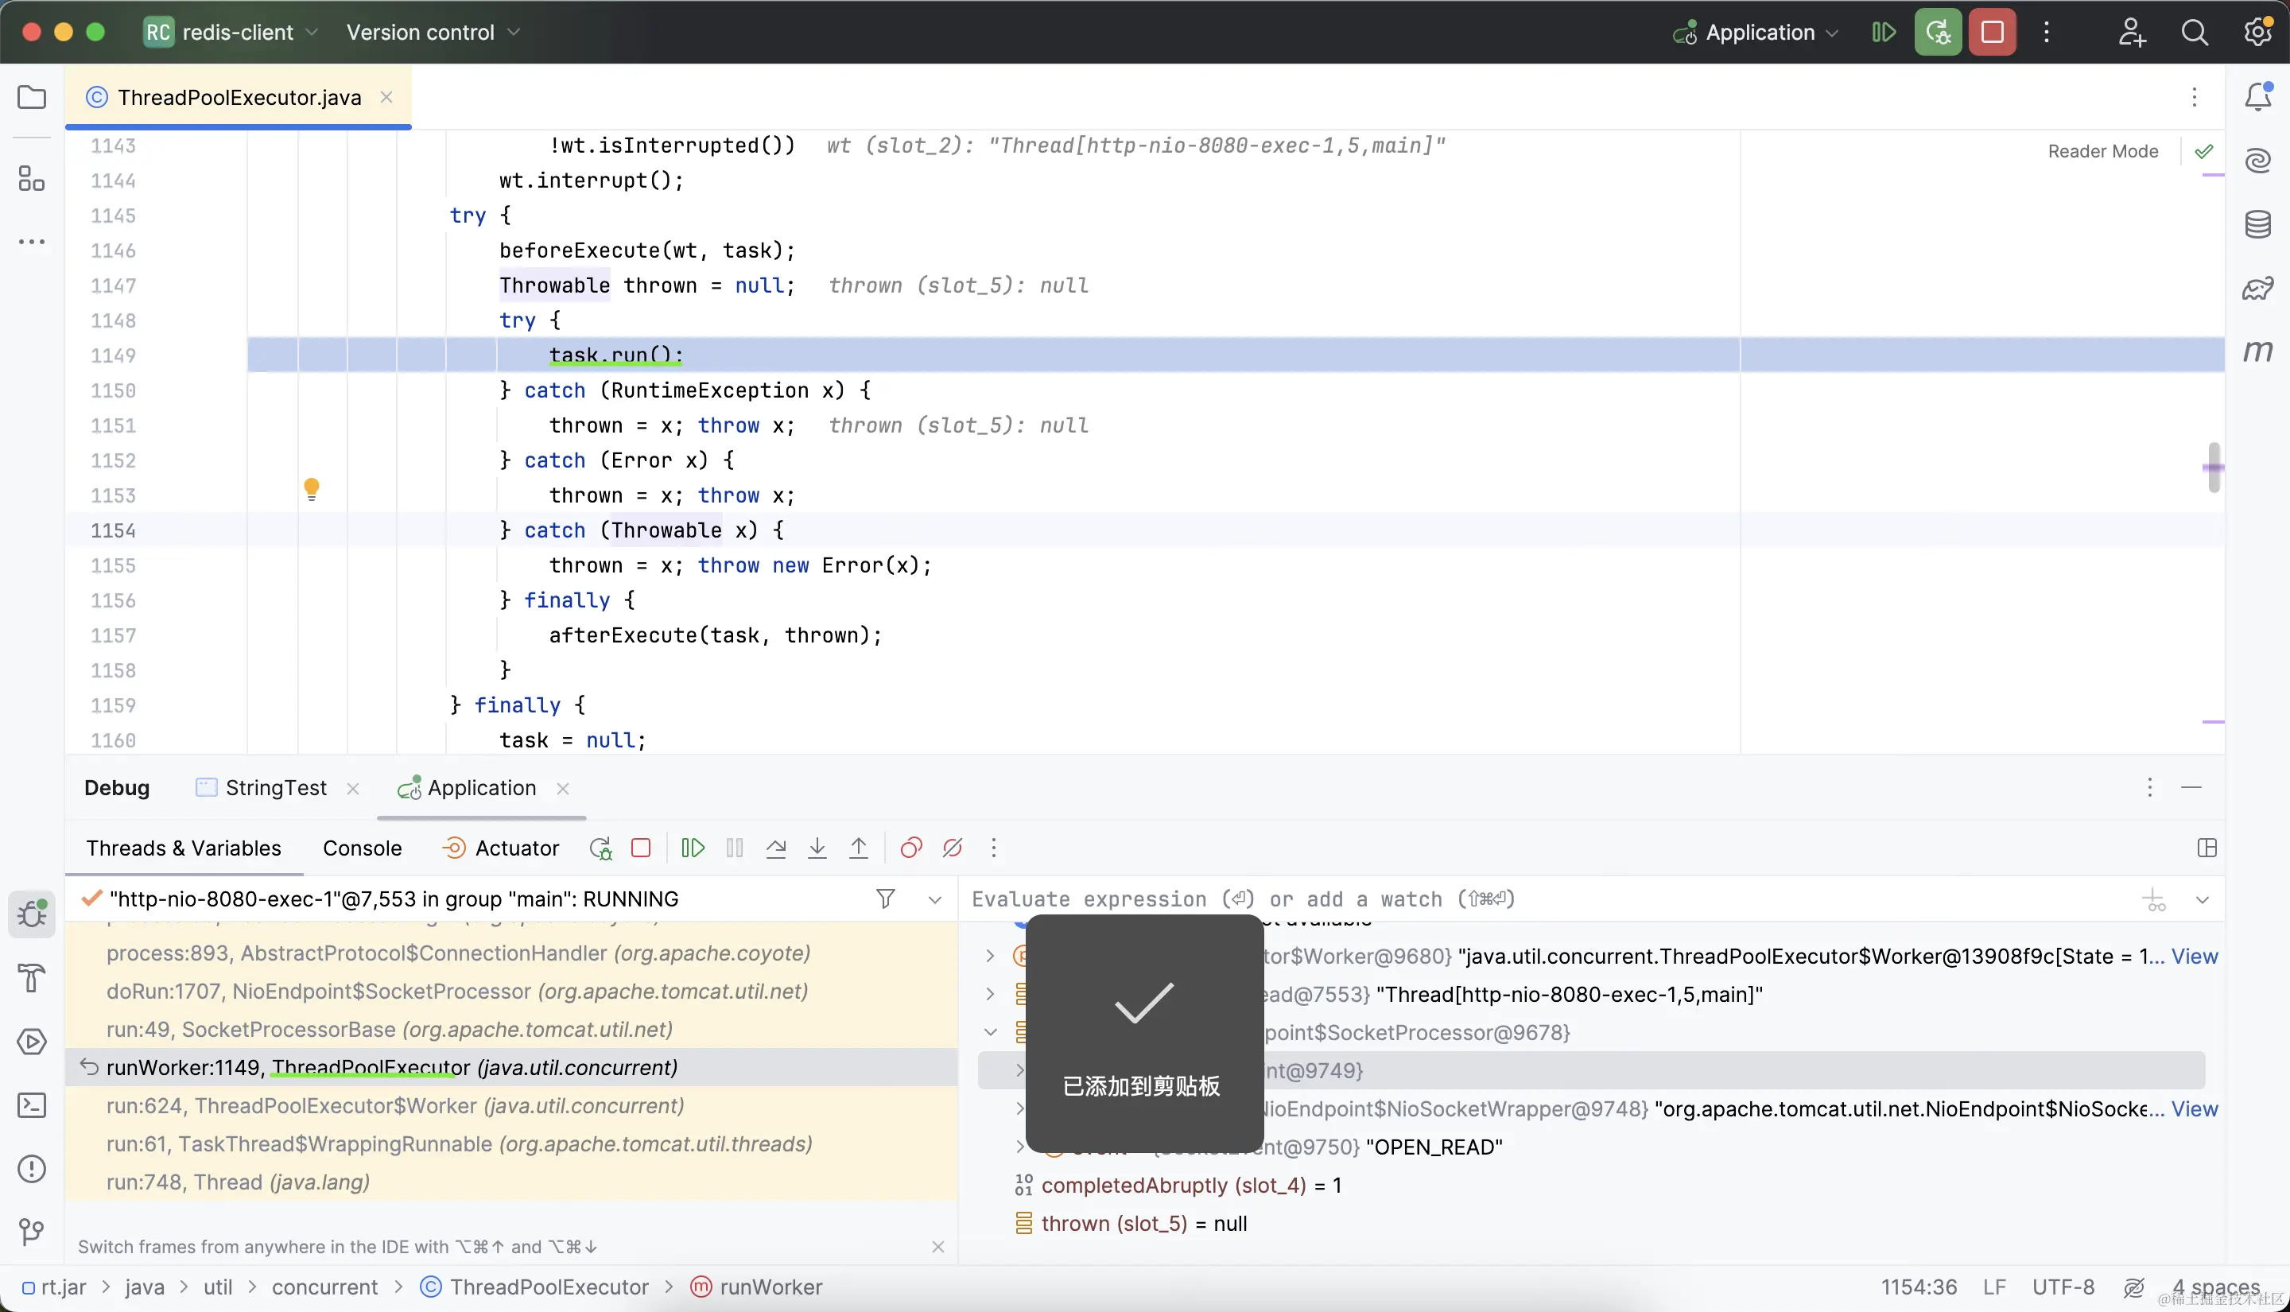Click Step Over icon in debugger
The height and width of the screenshot is (1312, 2290).
click(x=775, y=848)
